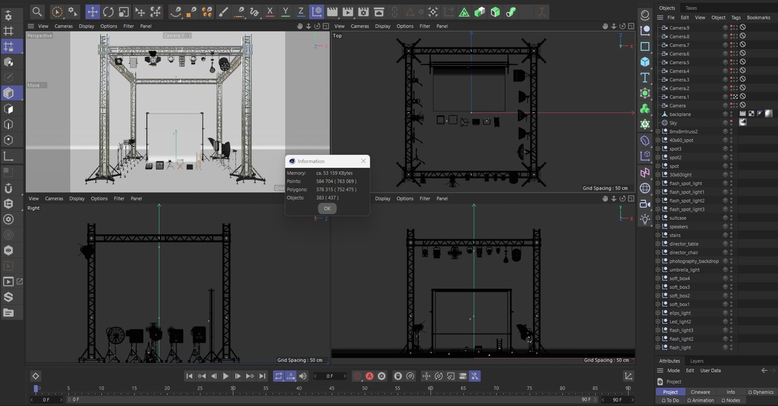Click the Play forward button

226,376
